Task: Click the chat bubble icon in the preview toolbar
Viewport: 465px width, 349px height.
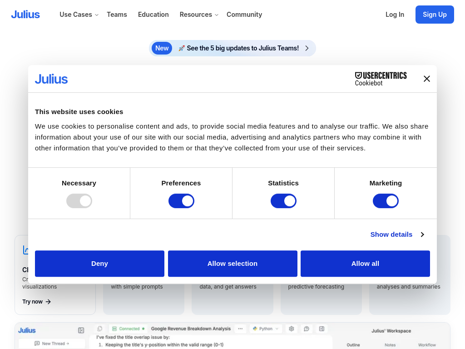Action: (x=307, y=329)
